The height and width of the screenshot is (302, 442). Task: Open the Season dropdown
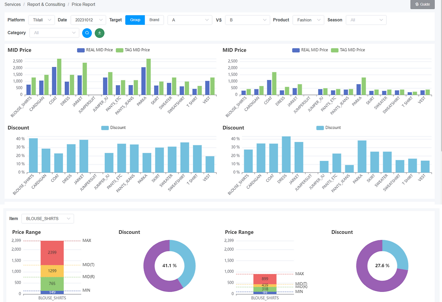(366, 20)
